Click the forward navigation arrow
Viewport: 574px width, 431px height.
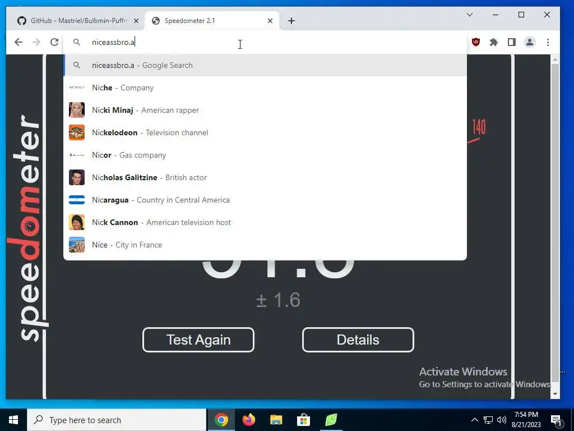(x=36, y=42)
